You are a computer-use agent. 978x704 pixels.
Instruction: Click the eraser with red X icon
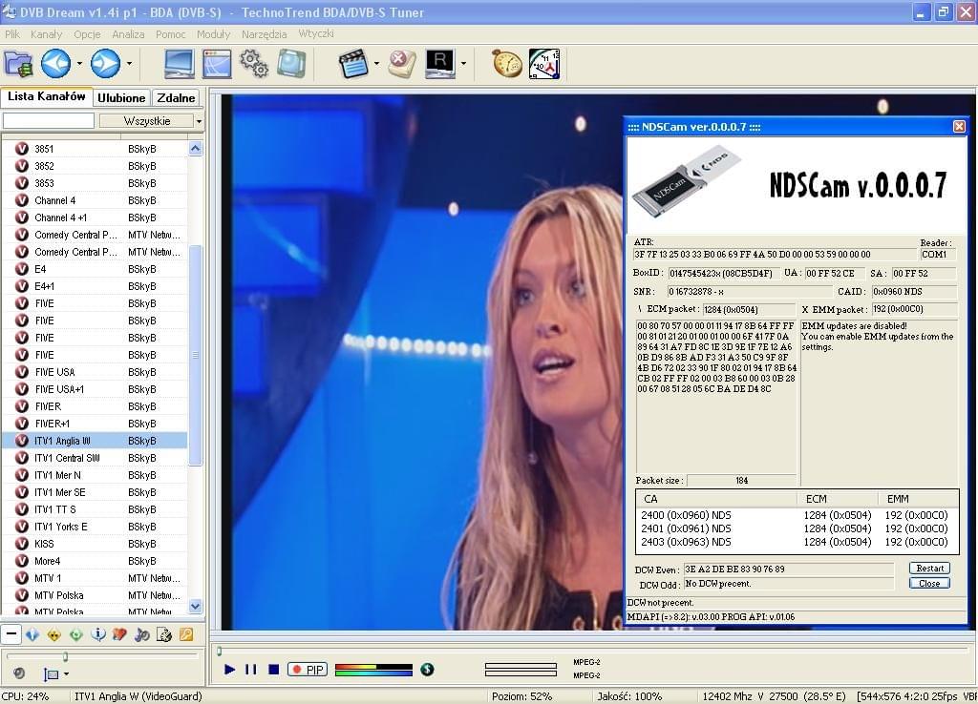coord(402,64)
